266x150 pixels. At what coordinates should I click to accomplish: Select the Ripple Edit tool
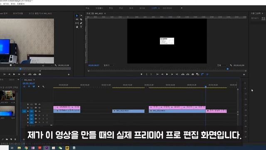pos(77,20)
